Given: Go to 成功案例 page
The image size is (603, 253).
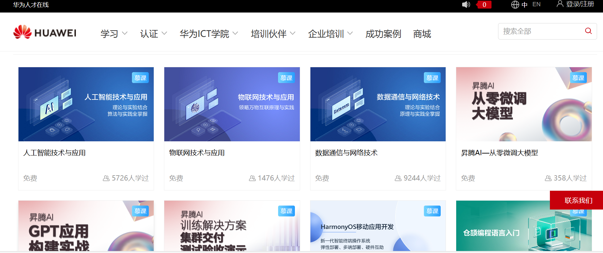Looking at the screenshot, I should (x=383, y=34).
